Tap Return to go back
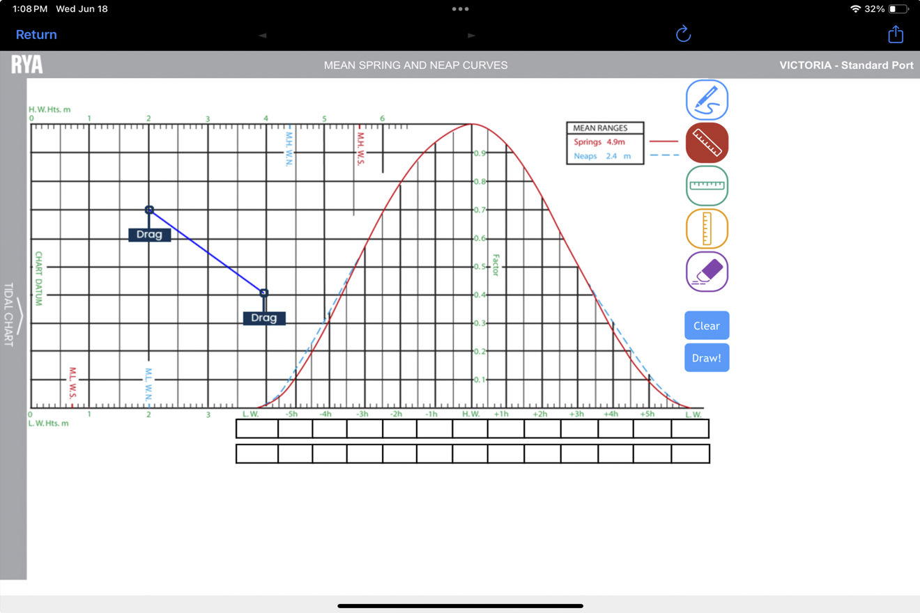Screen dimensions: 920x613 [36, 35]
